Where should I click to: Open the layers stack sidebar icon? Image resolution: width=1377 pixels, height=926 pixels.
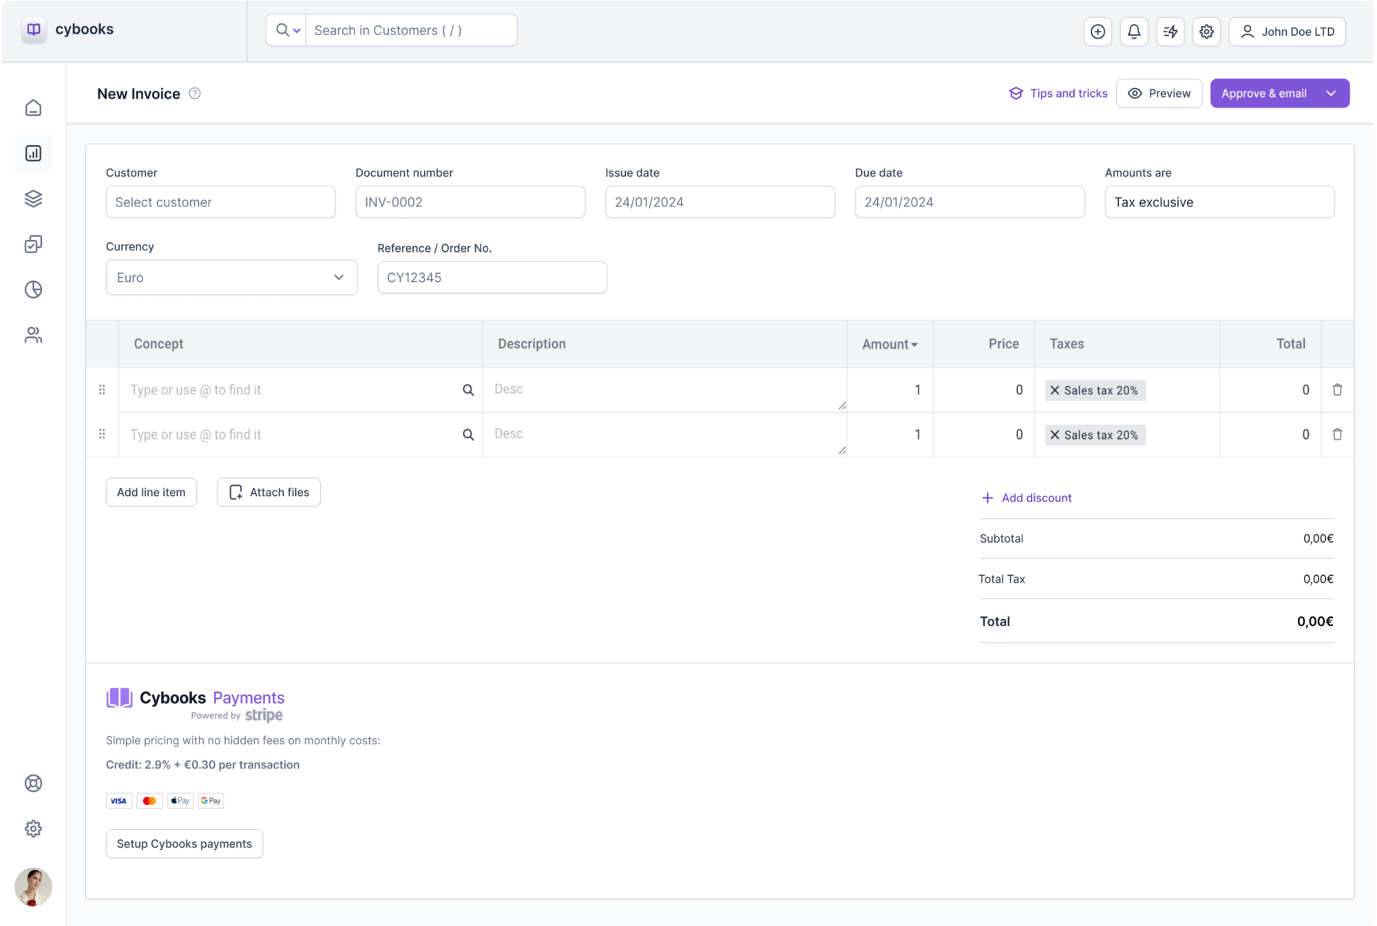[33, 199]
